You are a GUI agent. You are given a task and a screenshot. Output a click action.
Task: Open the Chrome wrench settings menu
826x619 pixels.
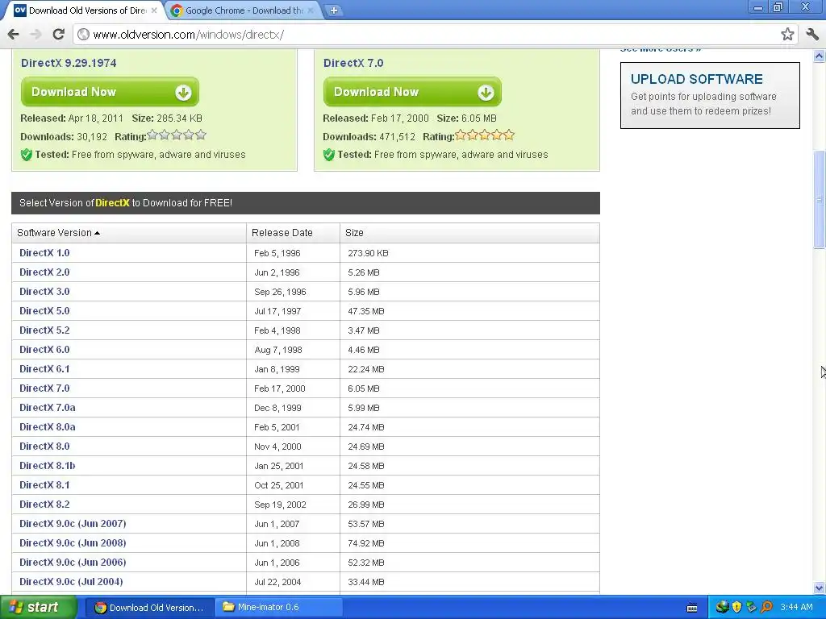[x=811, y=35]
